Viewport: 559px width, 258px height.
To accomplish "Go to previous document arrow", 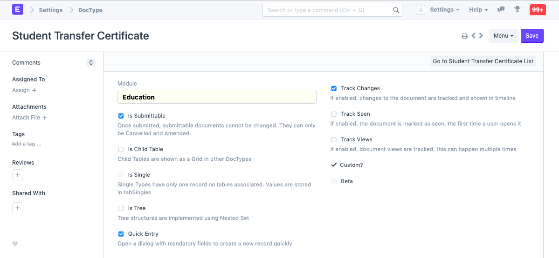I will click(473, 35).
